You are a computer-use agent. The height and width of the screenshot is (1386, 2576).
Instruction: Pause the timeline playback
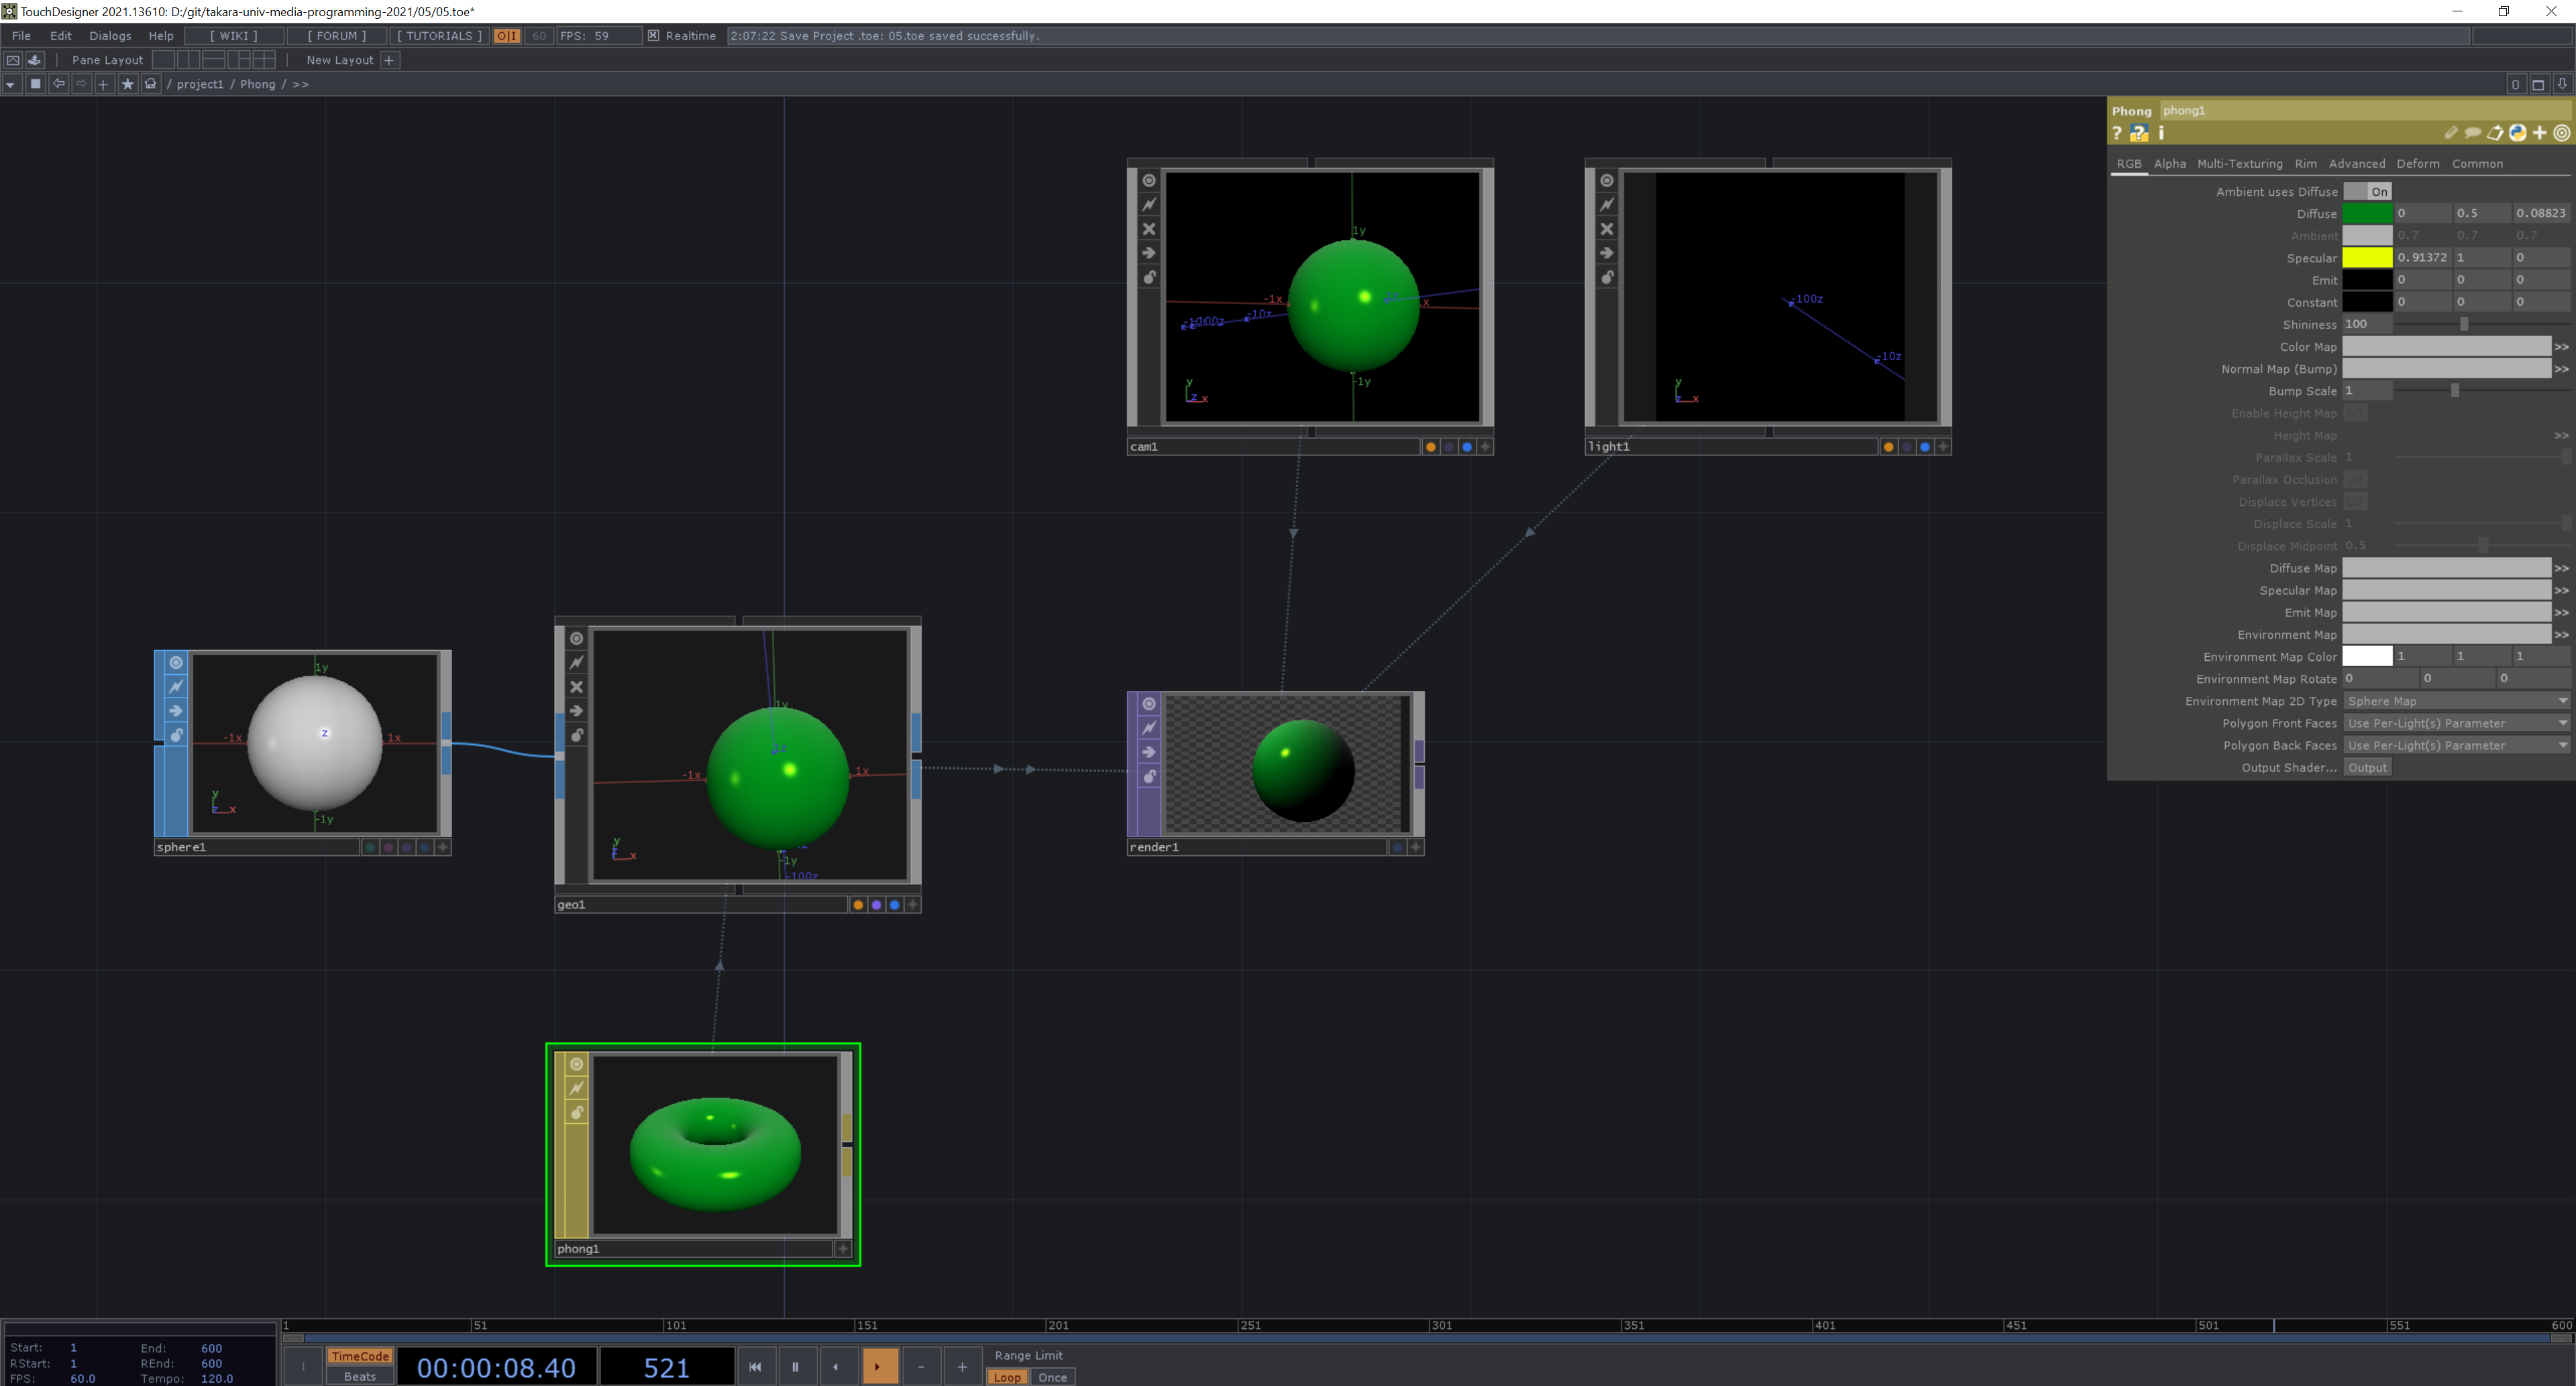795,1367
